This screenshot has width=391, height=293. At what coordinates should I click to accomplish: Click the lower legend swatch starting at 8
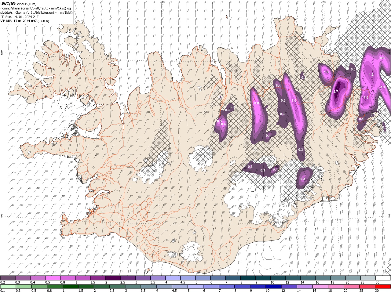click(x=242, y=287)
